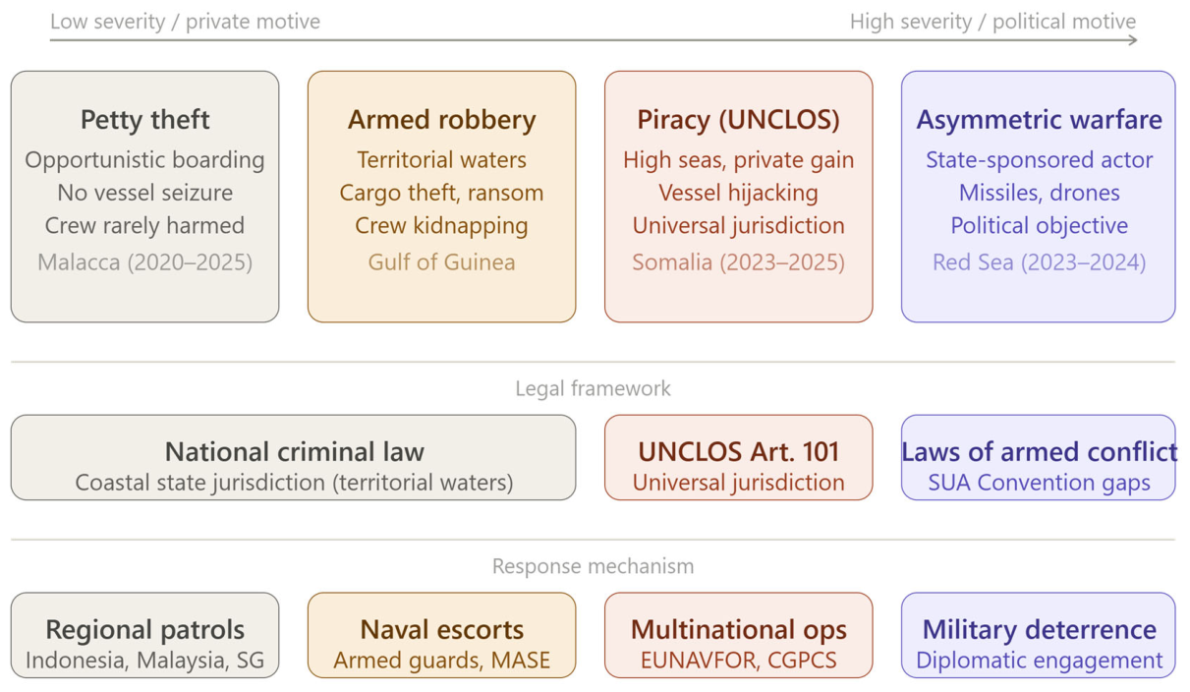Viewport: 1190px width, 692px height.
Task: Select the Multinational ops box
Action: (x=738, y=635)
